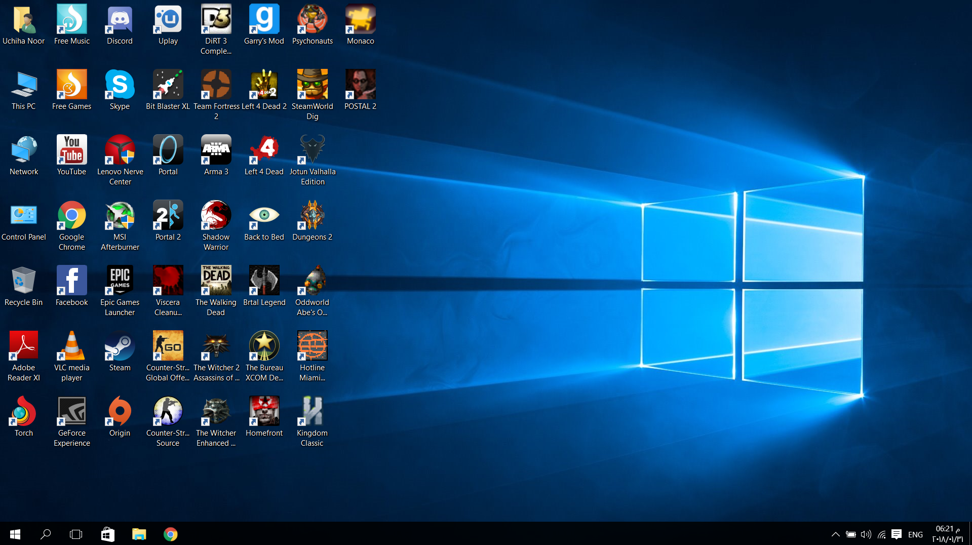Select the Monaco game shortcut

pos(361,19)
